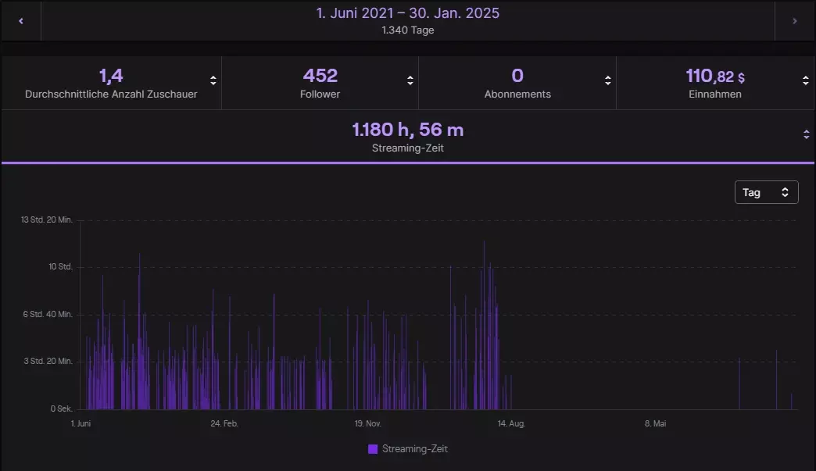
Task: Click the arrows beside the Einnahmen amount
Action: [804, 79]
